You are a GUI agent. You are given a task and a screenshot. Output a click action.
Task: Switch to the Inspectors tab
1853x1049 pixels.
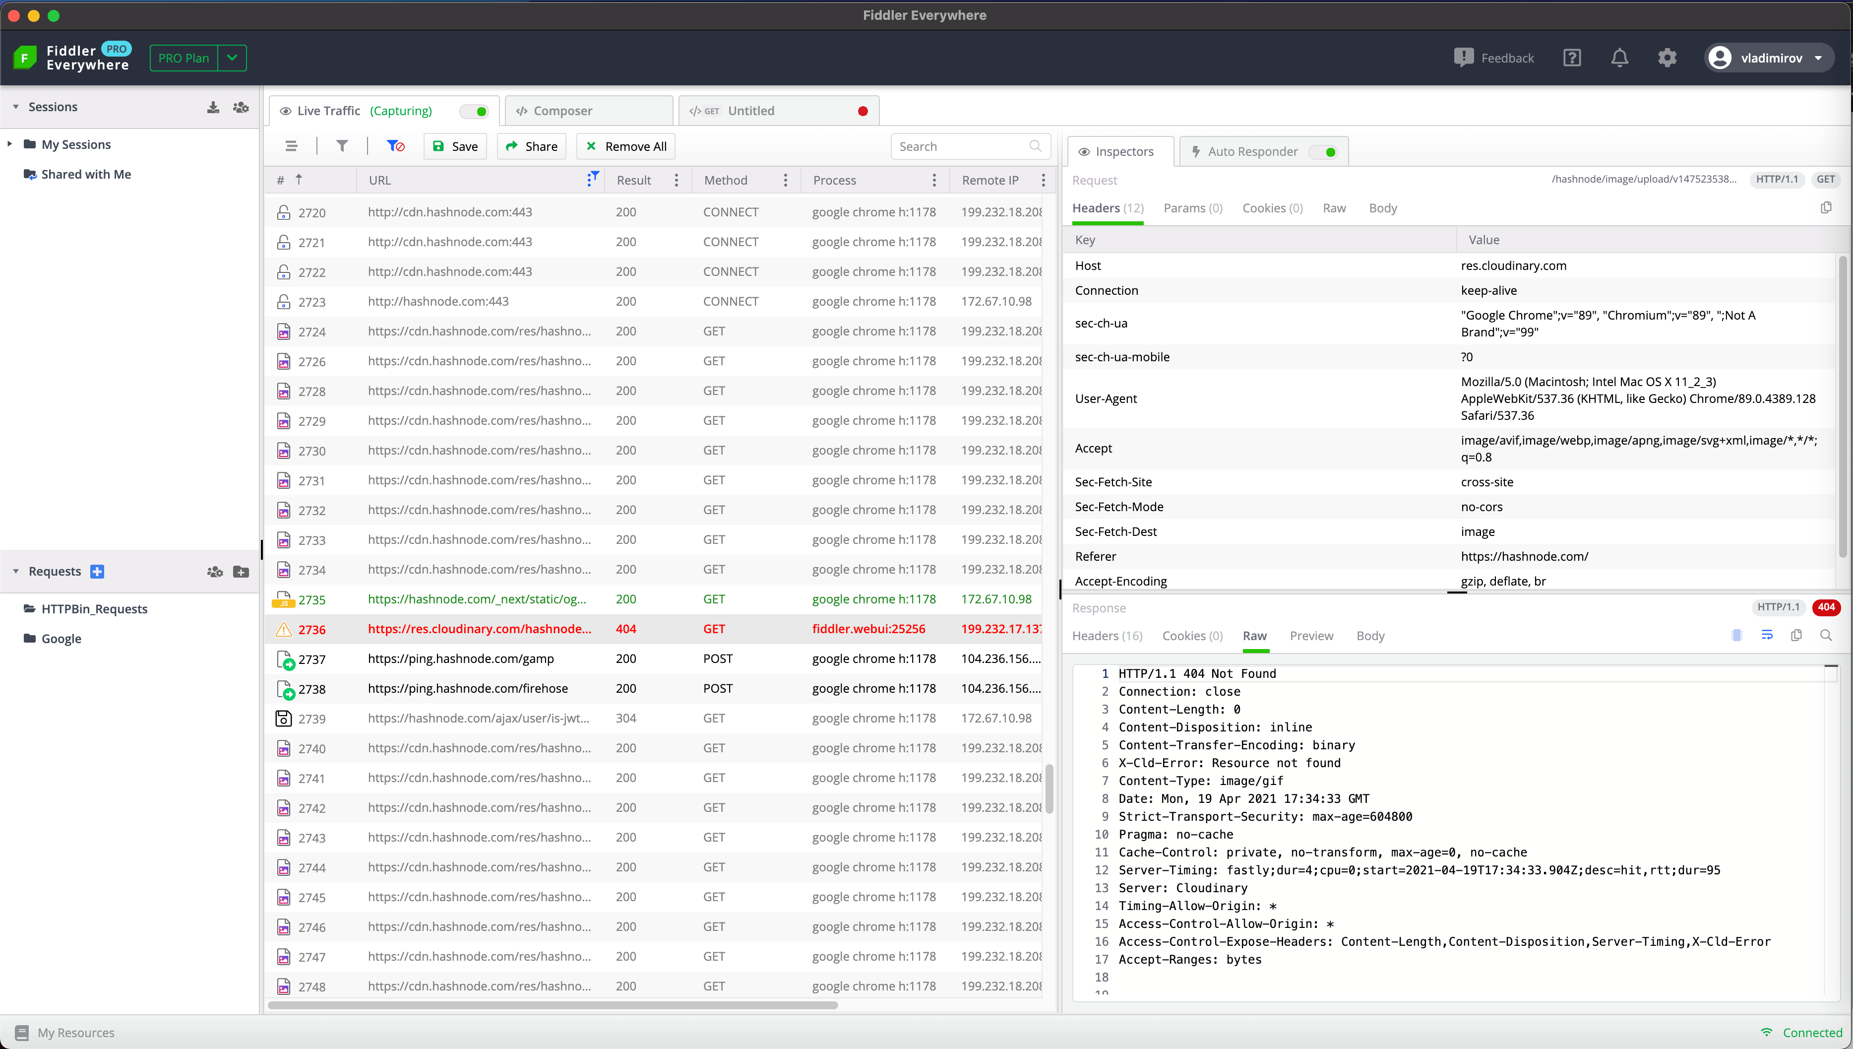coord(1120,151)
